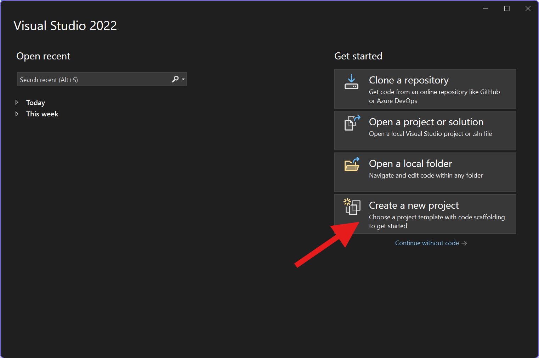Click the Open a local folder icon
Screen dimensions: 539x358
pyautogui.click(x=352, y=164)
